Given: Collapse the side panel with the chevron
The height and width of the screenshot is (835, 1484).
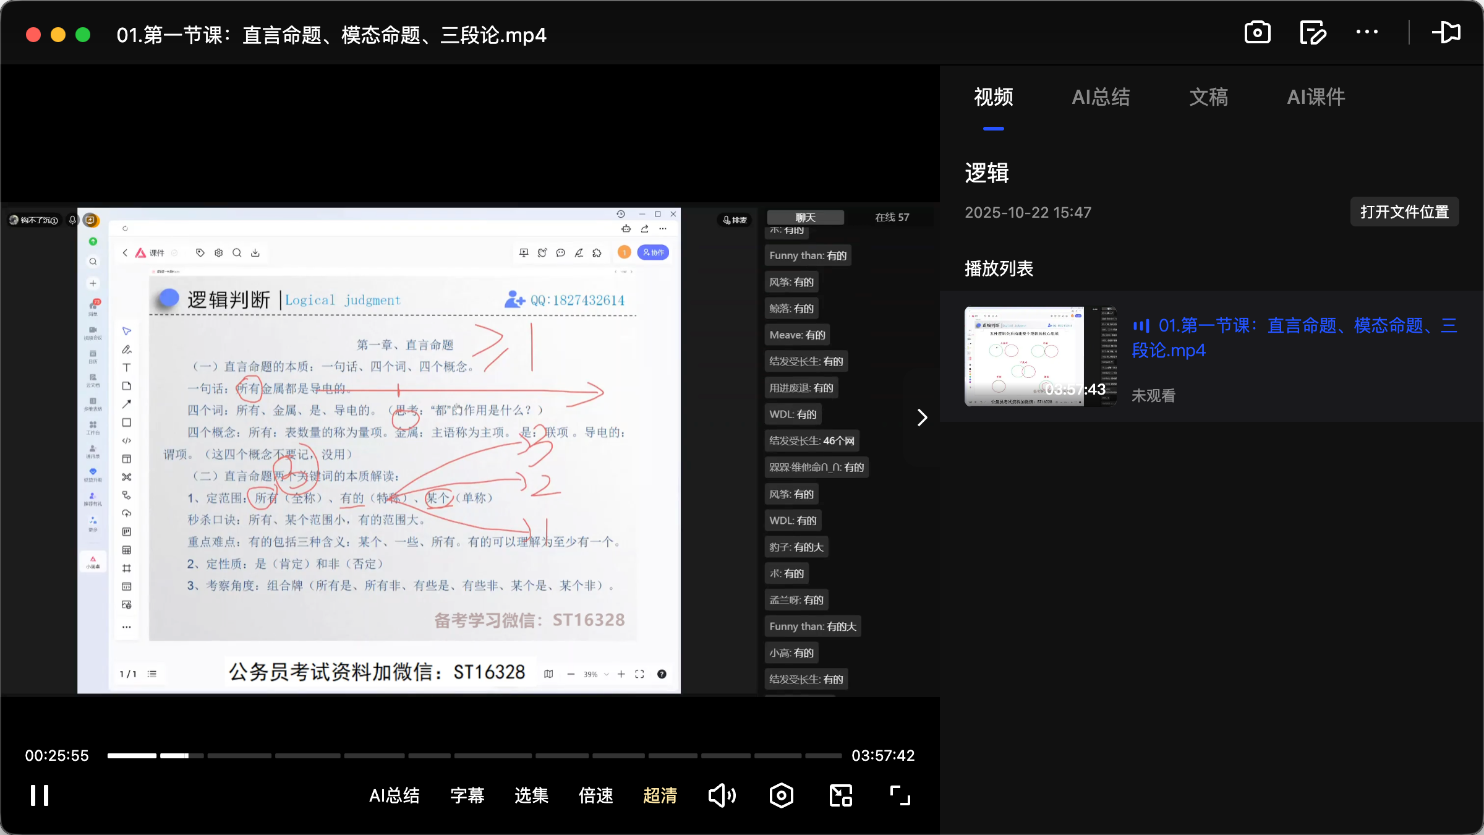Looking at the screenshot, I should pyautogui.click(x=922, y=417).
